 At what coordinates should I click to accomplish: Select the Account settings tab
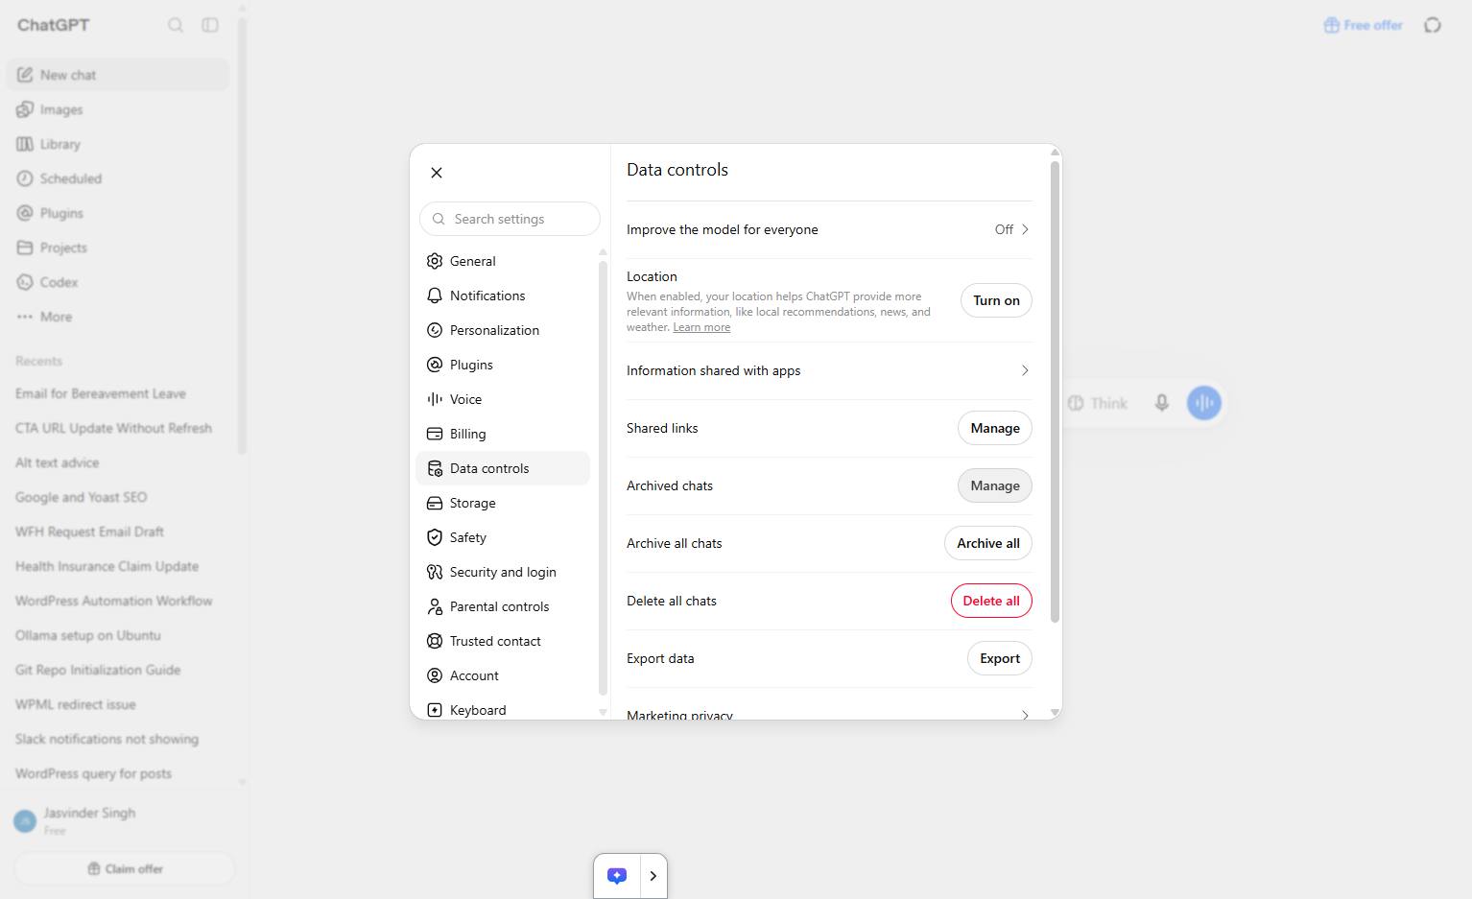(503, 675)
